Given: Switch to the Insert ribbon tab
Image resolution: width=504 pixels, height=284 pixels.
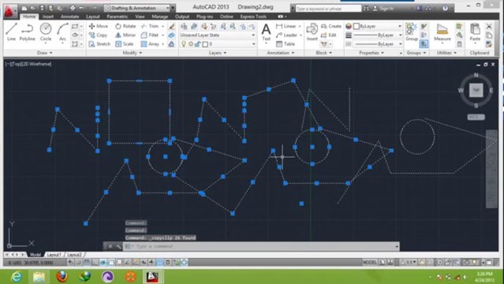Looking at the screenshot, I should point(48,17).
